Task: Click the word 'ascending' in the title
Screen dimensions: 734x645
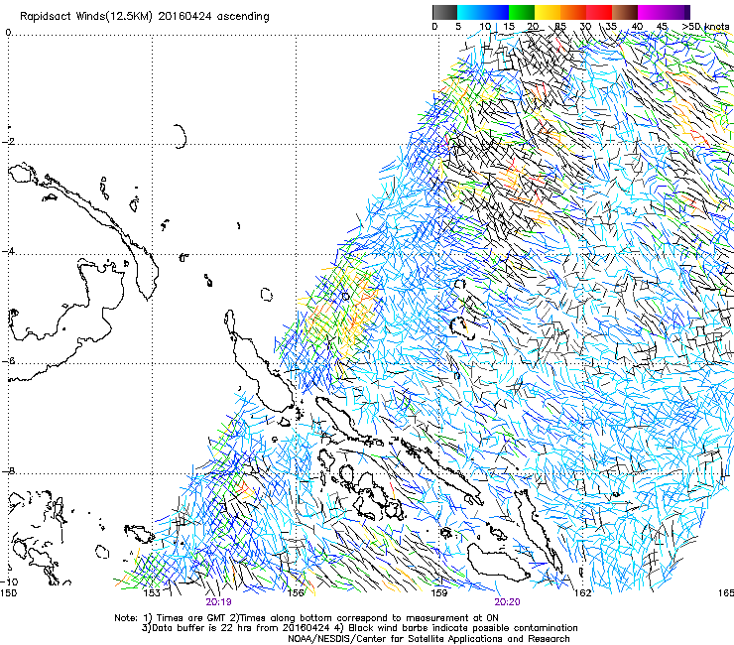Action: 243,17
